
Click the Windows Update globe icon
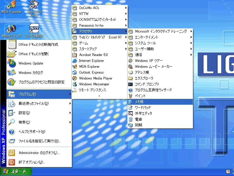(12, 63)
